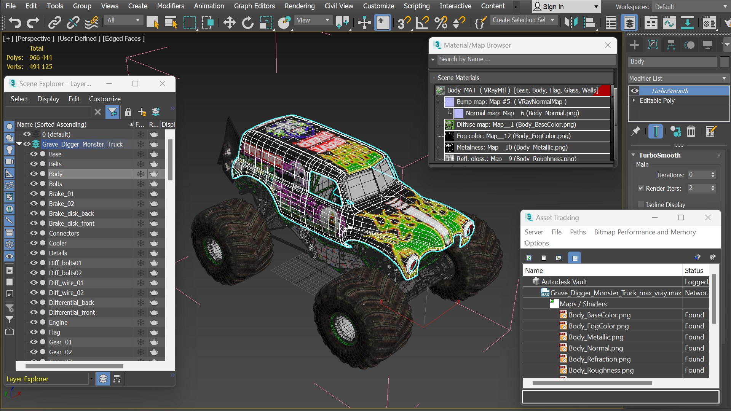Open Scene Explorer Customize menu
Image resolution: width=731 pixels, height=411 pixels.
pos(105,99)
